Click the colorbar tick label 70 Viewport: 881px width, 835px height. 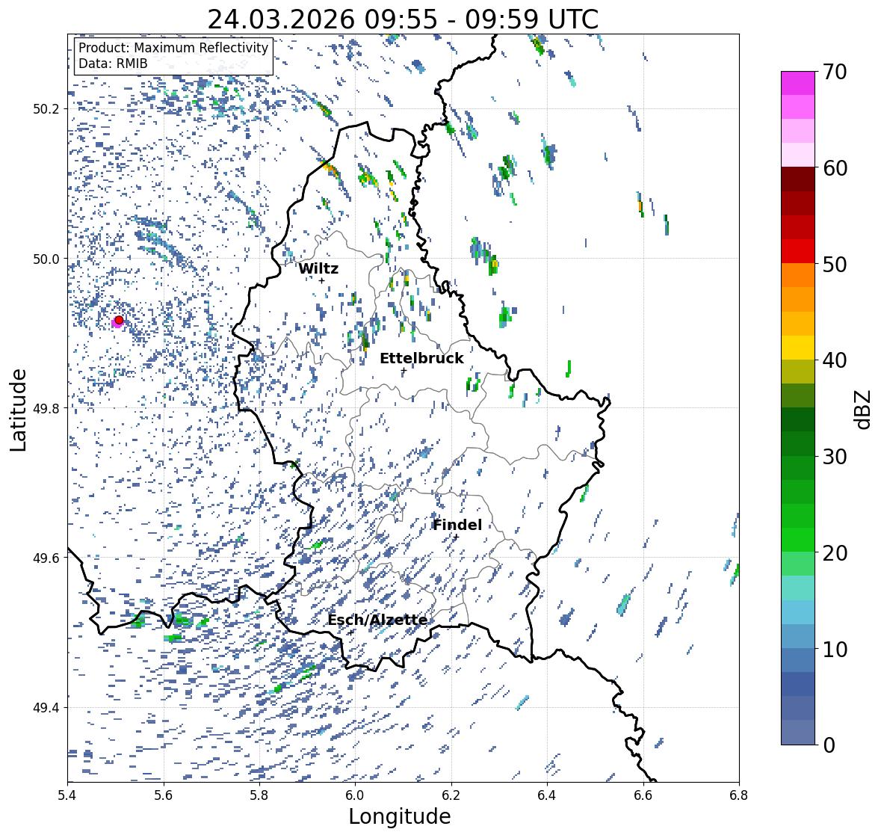click(835, 72)
